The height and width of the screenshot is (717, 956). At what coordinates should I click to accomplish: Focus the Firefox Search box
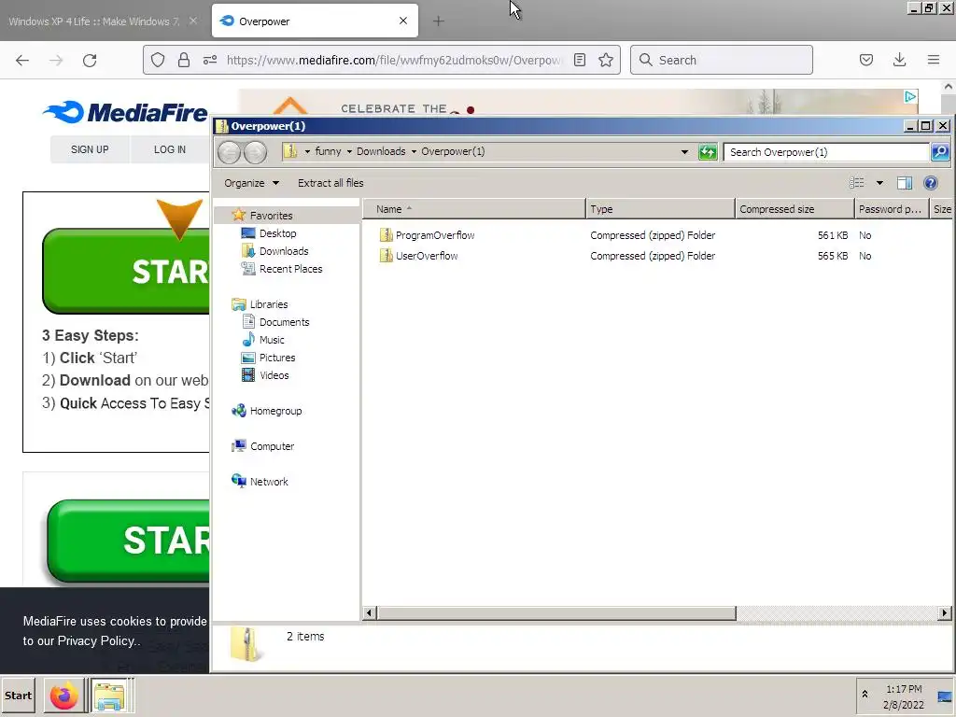[722, 60]
